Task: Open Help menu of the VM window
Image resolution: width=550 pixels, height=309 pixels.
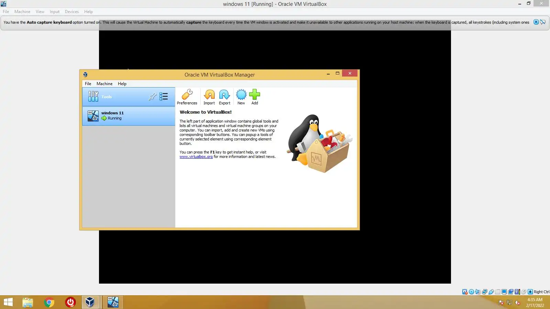Action: pyautogui.click(x=88, y=12)
